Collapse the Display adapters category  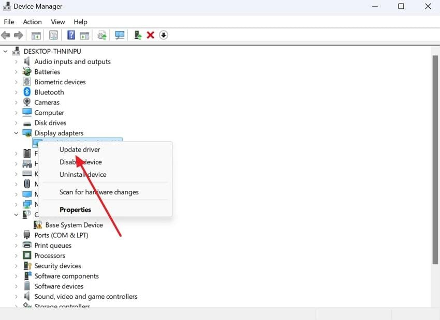click(x=16, y=133)
